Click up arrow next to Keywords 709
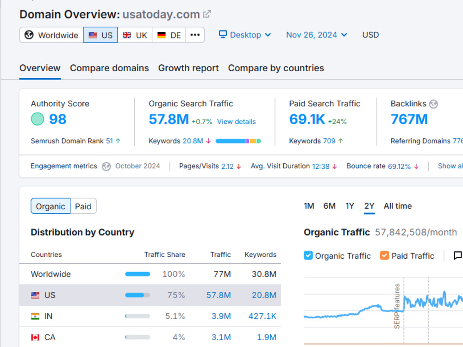Screen dimensions: 463x347 pos(341,141)
